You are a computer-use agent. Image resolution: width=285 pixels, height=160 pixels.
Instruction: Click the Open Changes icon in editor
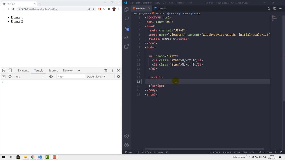point(269,8)
